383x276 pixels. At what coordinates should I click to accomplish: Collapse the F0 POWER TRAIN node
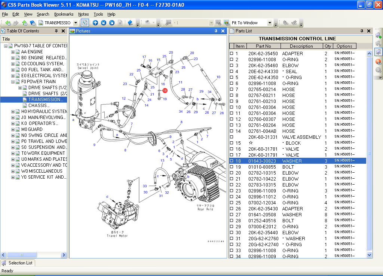tap(13, 82)
